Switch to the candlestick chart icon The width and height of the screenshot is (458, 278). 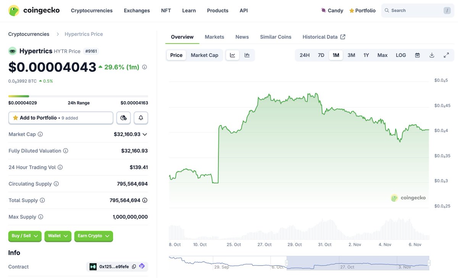[247, 55]
